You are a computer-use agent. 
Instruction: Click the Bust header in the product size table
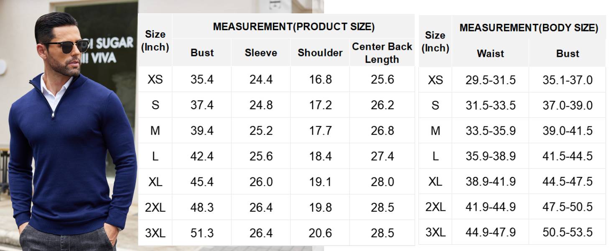coord(202,53)
